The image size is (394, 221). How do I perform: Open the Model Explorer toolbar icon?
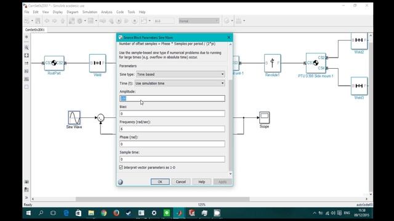[90, 21]
